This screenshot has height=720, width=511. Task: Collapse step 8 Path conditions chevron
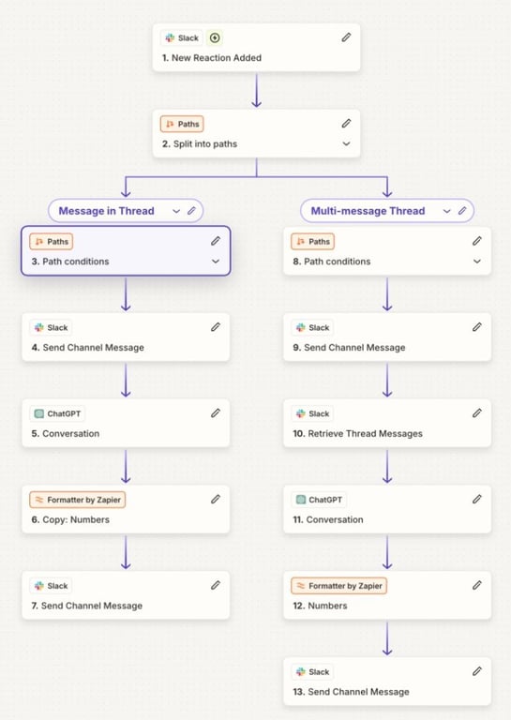coord(477,262)
